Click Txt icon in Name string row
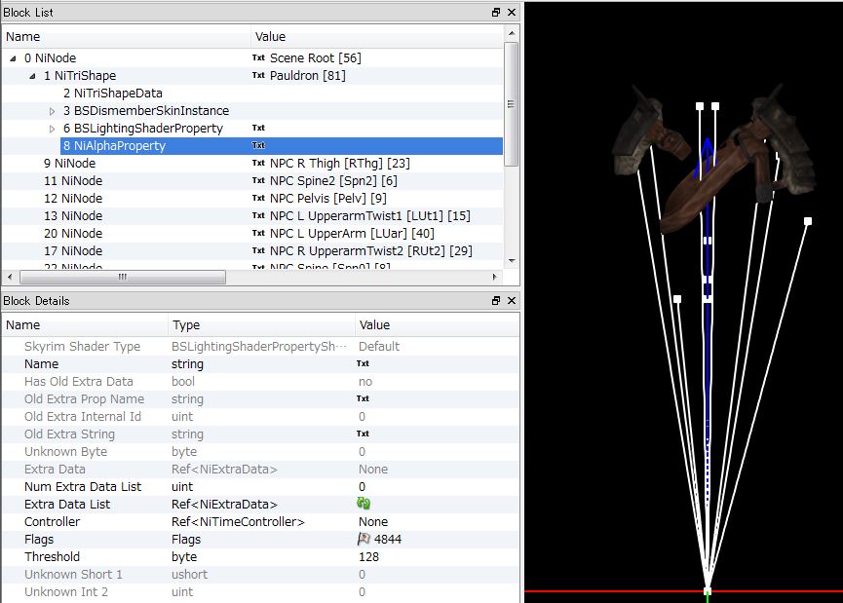 point(363,363)
